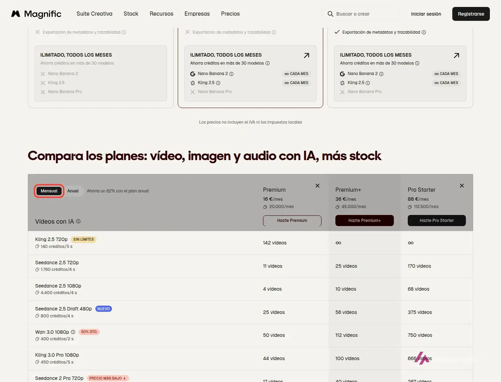The width and height of the screenshot is (501, 382).
Task: Click Registrarse button
Action: pyautogui.click(x=471, y=14)
